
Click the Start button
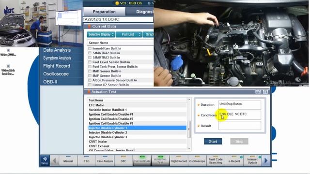pos(213,141)
